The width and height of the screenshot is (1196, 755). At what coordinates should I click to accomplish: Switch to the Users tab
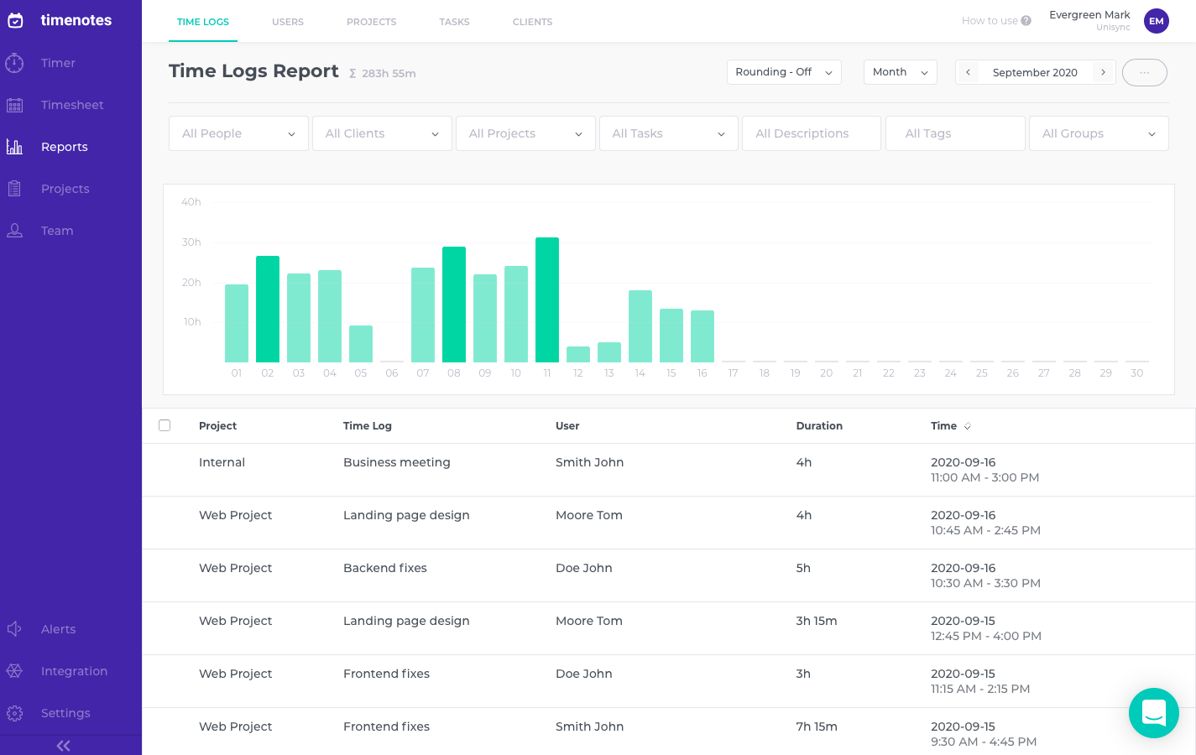(288, 22)
